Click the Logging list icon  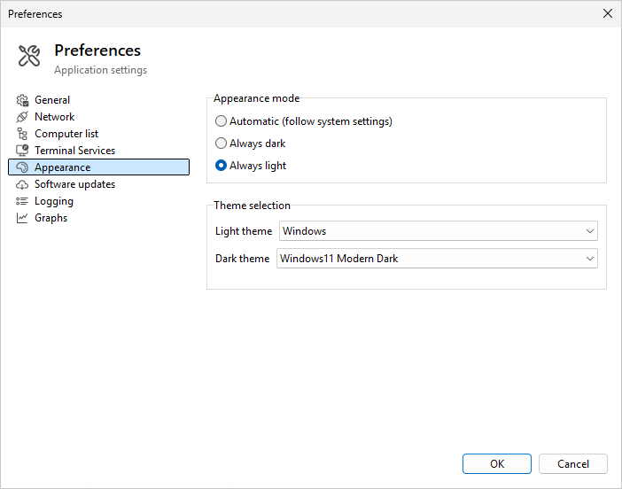point(23,201)
